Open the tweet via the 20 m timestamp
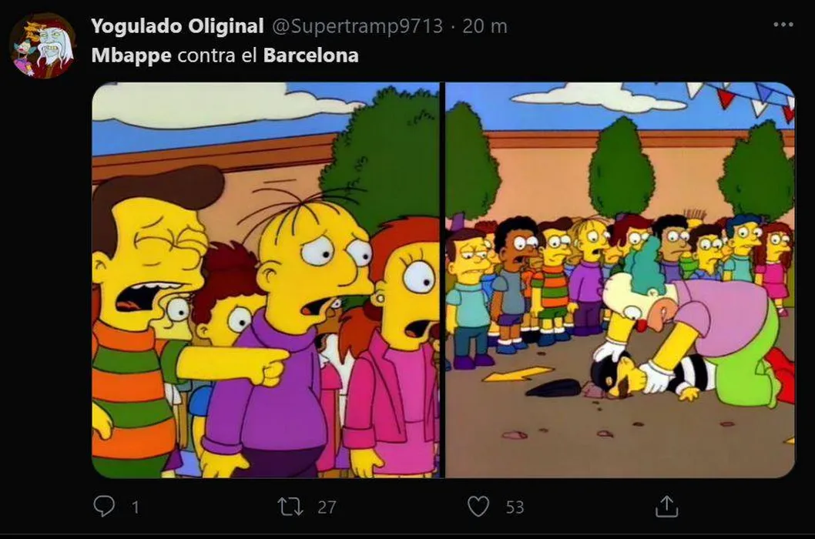This screenshot has height=539, width=815. tap(485, 26)
